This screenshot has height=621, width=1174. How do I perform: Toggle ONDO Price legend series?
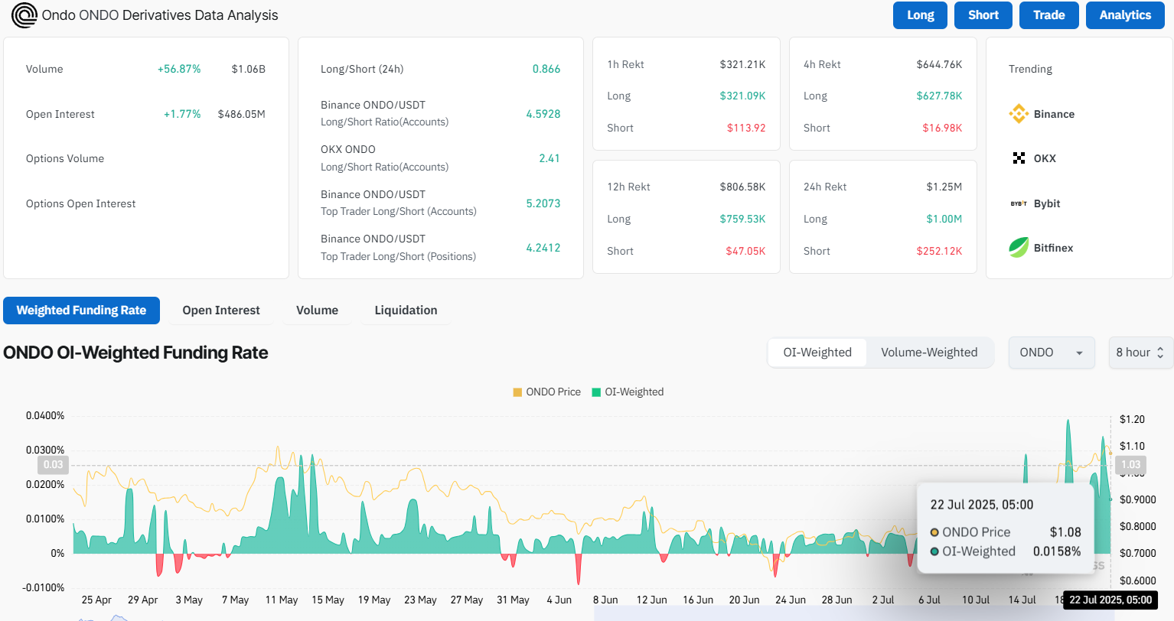pos(546,392)
